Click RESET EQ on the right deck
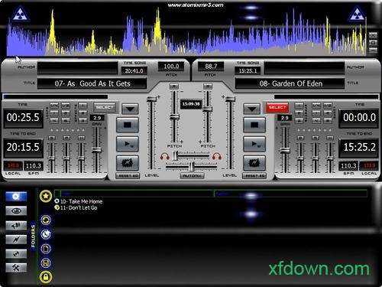The width and height of the screenshot is (382, 287). point(254,176)
